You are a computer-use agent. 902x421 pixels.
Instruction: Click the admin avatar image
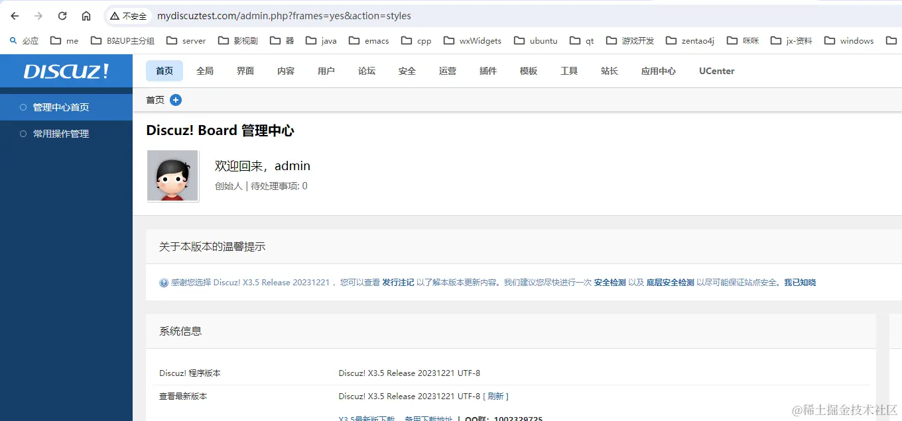click(x=172, y=175)
